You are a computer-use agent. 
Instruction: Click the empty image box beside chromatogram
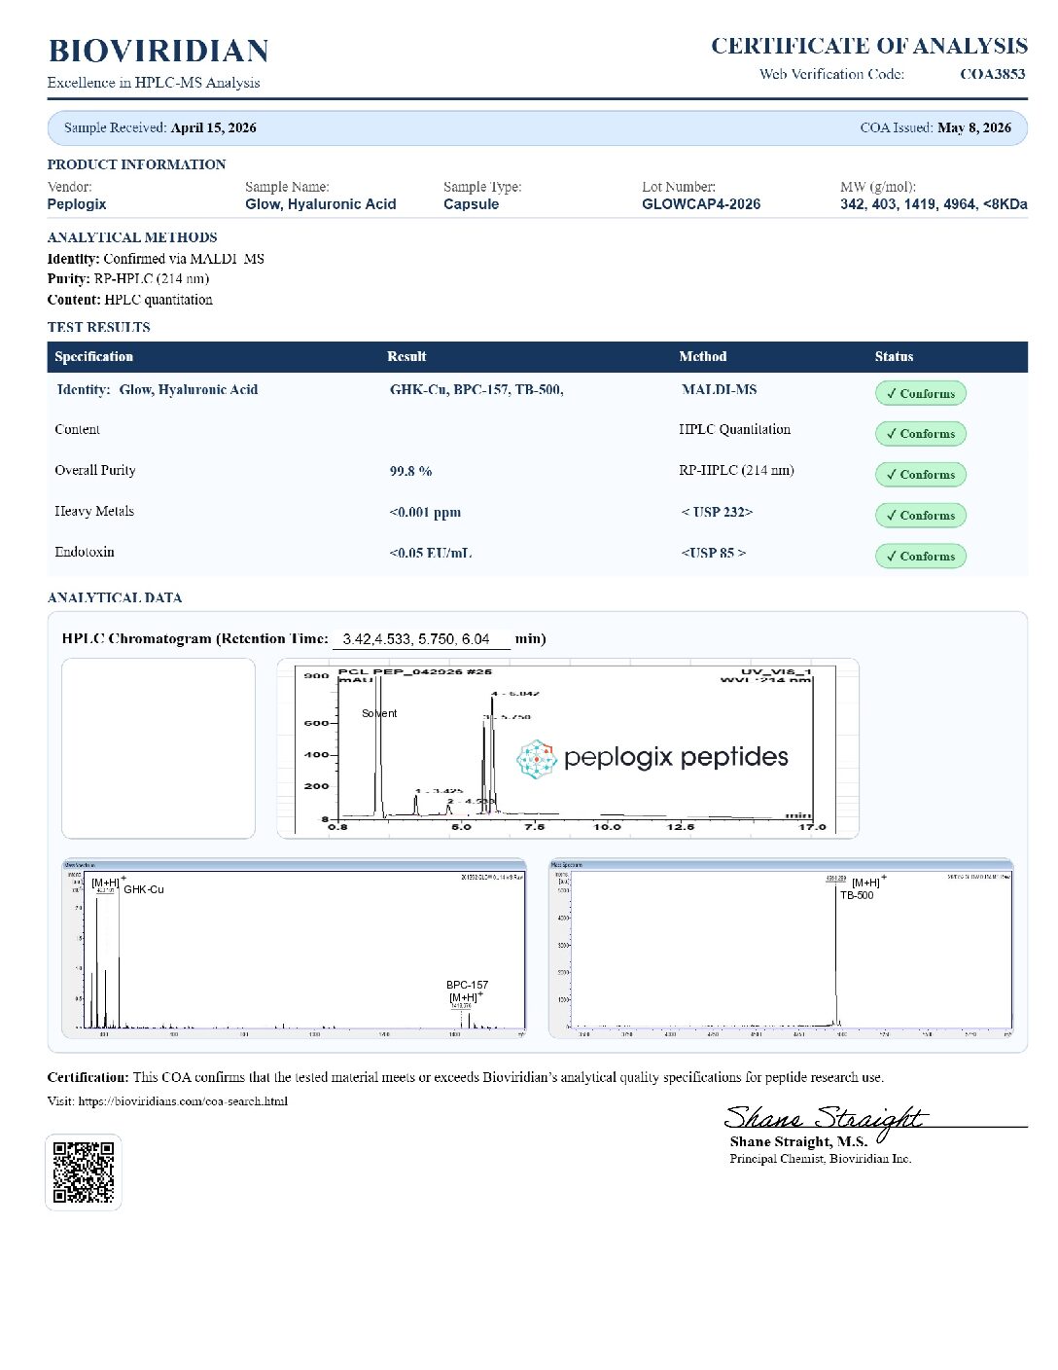coord(159,748)
